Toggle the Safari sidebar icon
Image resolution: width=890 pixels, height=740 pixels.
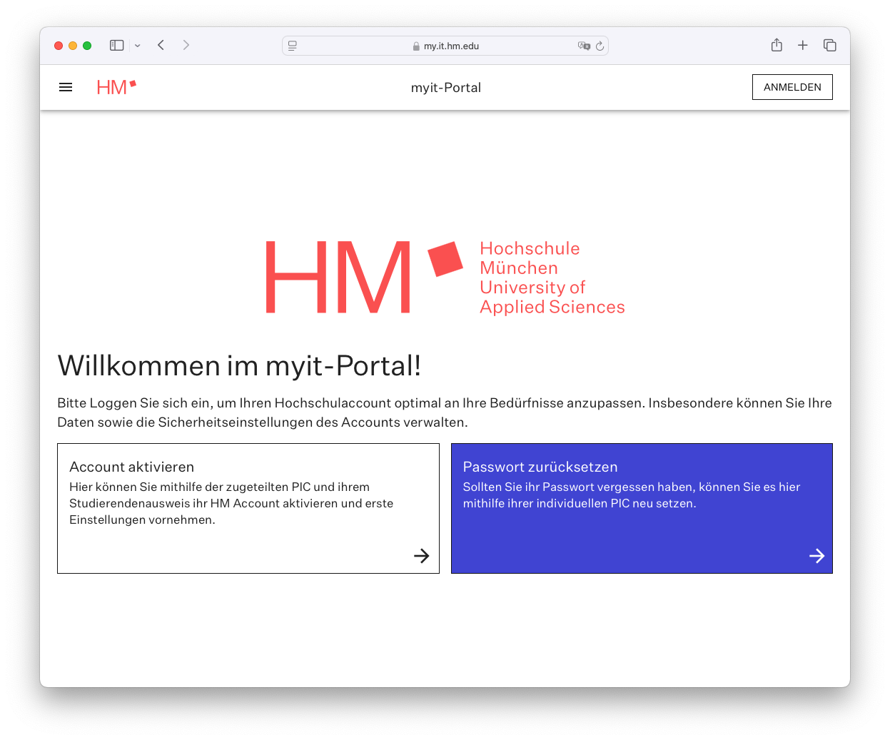pos(117,46)
